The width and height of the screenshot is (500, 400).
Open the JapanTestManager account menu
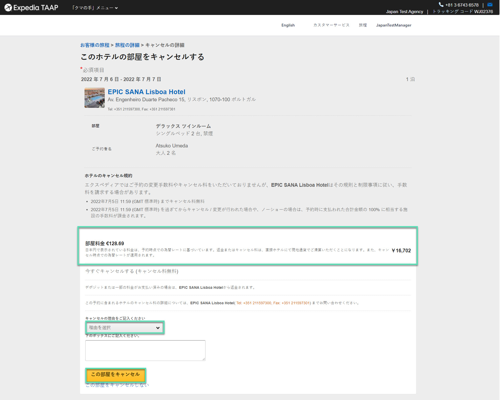(394, 25)
